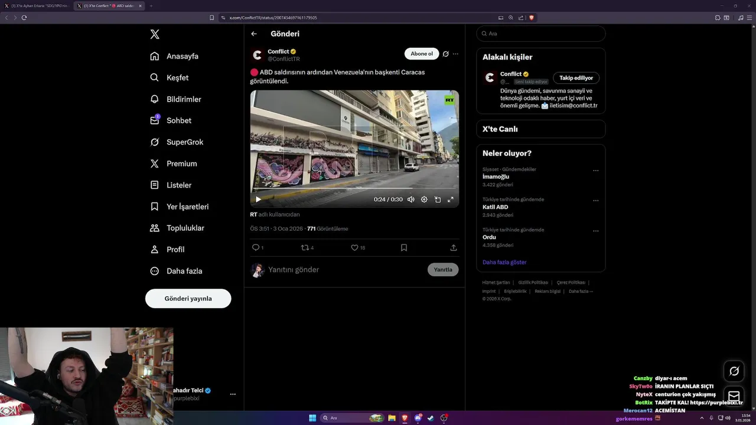Open İmamoğlu trending topic
The height and width of the screenshot is (425, 756).
(496, 176)
